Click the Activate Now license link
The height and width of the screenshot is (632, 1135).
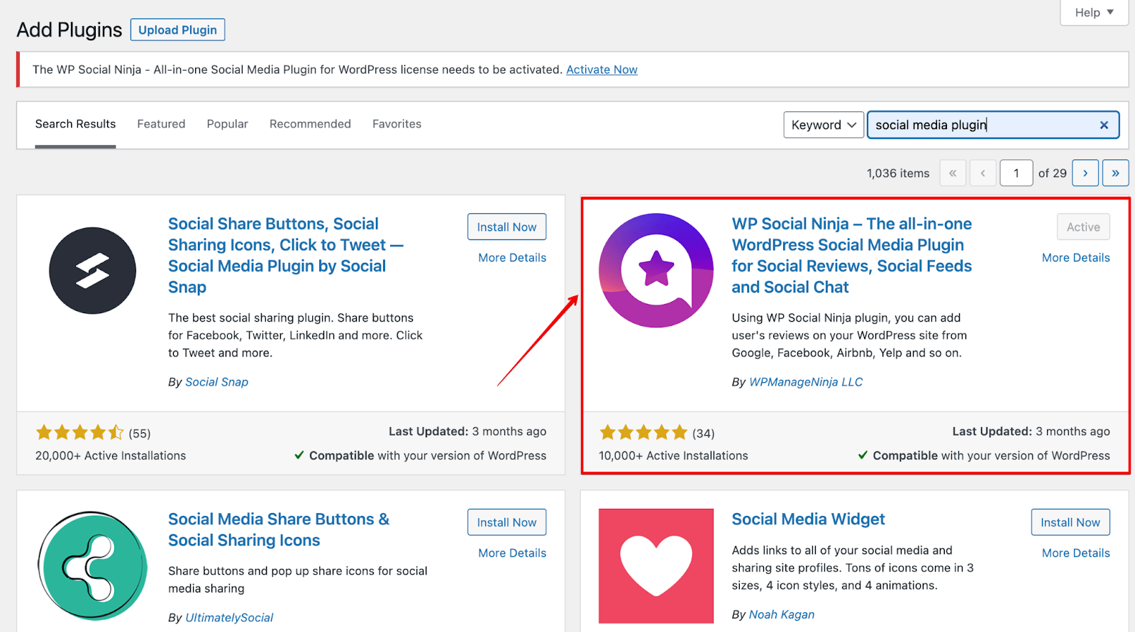click(602, 69)
